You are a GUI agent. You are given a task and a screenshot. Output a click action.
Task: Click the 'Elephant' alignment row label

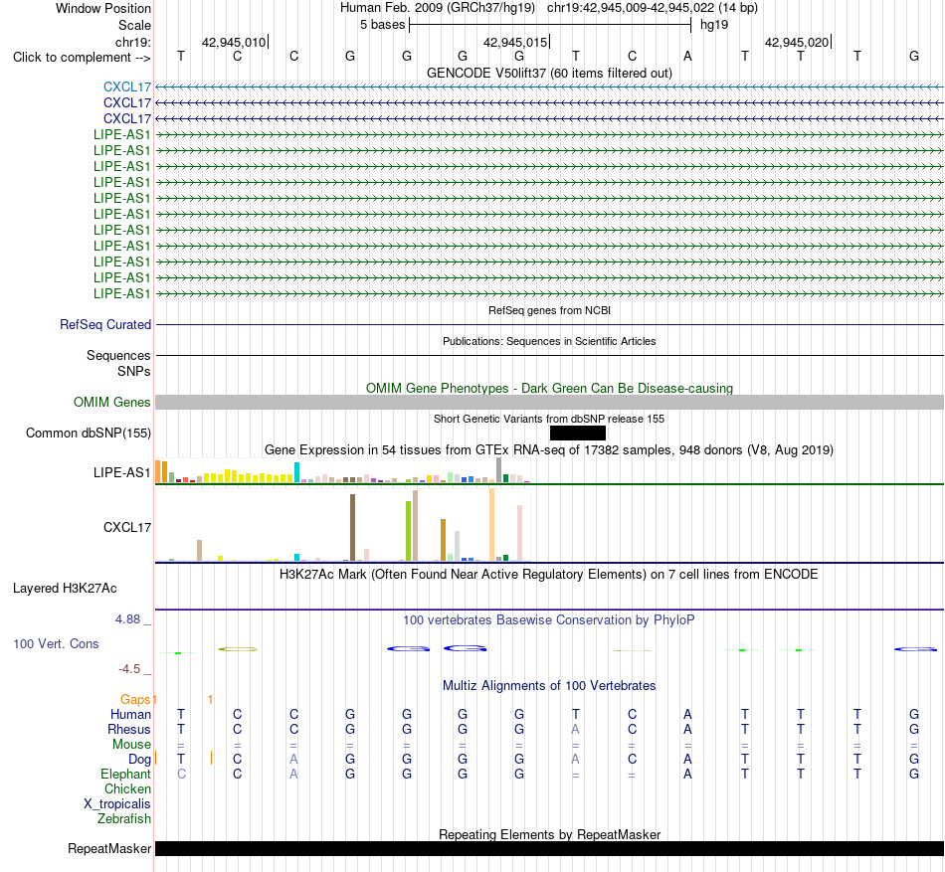[x=125, y=774]
